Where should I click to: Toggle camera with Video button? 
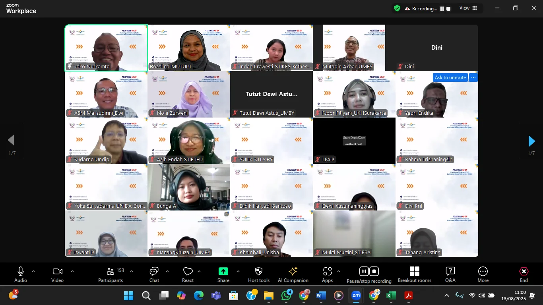point(57,274)
